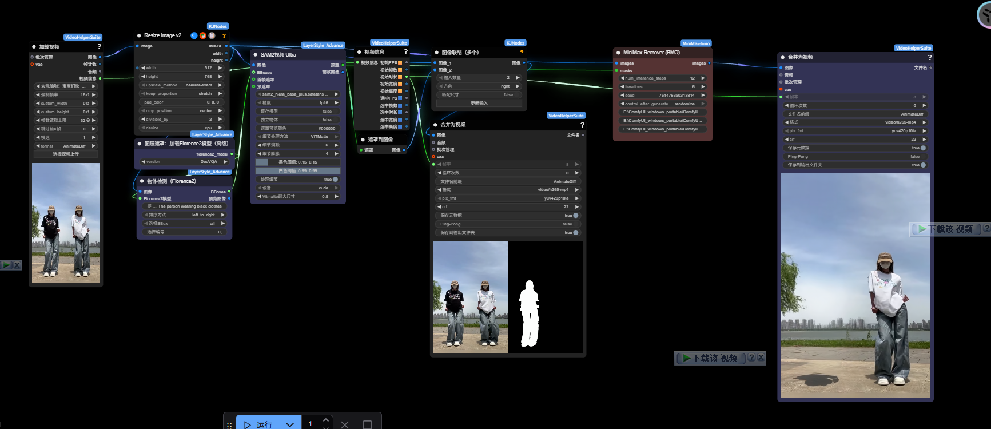Increase the batch count in the run toolbar
The image size is (991, 429).
tap(326, 420)
